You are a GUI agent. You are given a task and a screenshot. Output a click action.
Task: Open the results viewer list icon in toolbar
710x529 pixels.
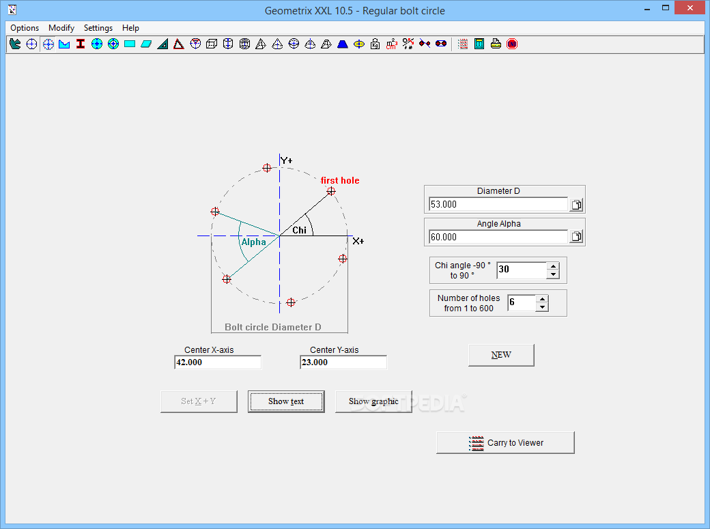tap(463, 44)
